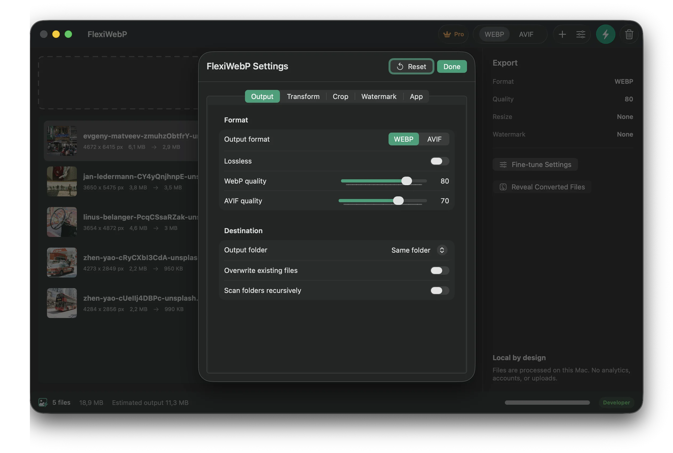Switch to the App tab

416,97
